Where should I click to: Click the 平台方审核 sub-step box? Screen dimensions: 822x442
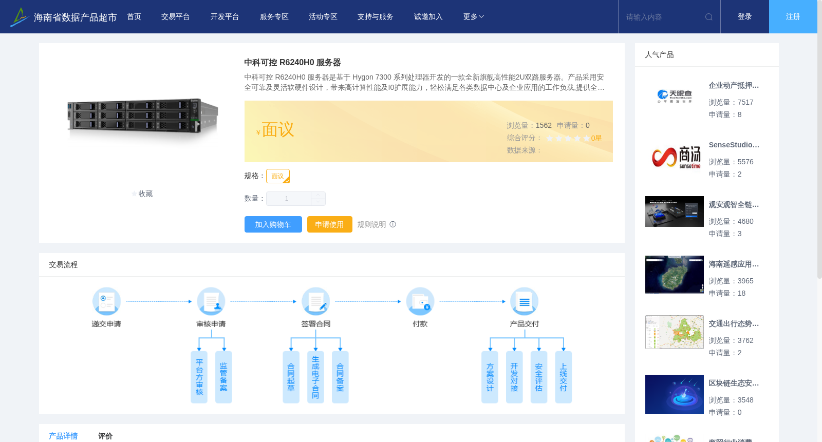click(x=199, y=377)
